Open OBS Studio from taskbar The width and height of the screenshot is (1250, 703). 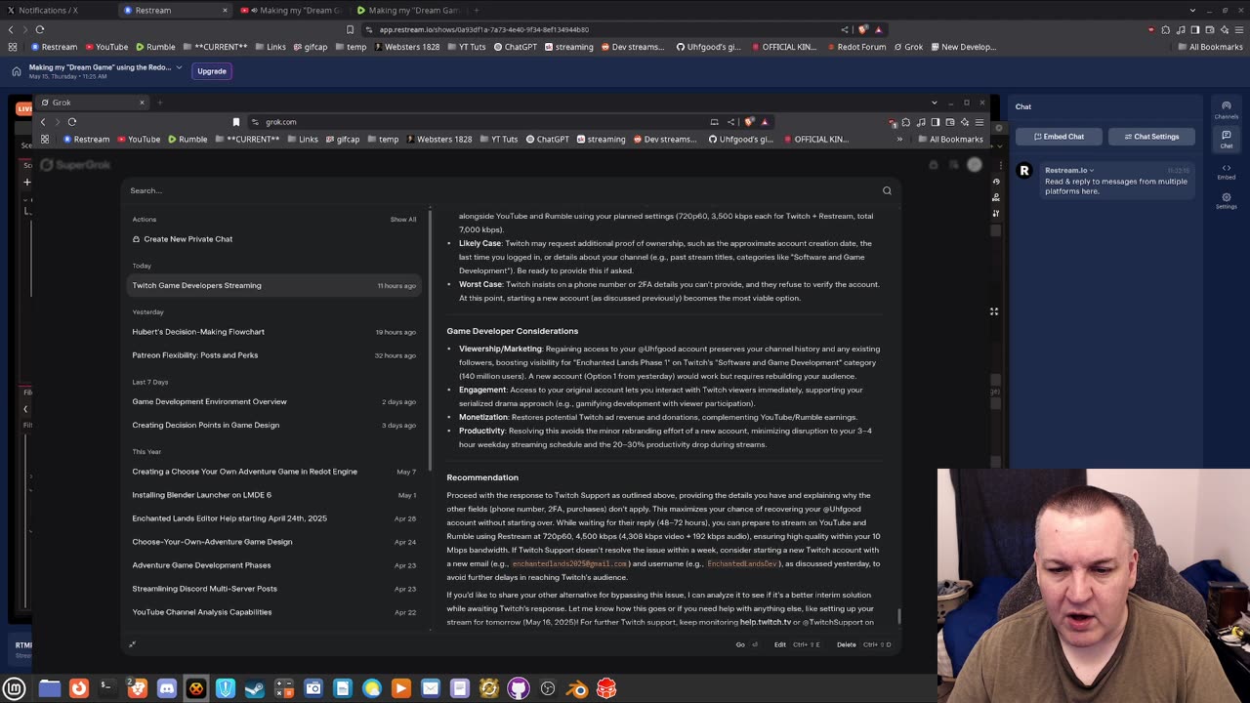pos(548,689)
